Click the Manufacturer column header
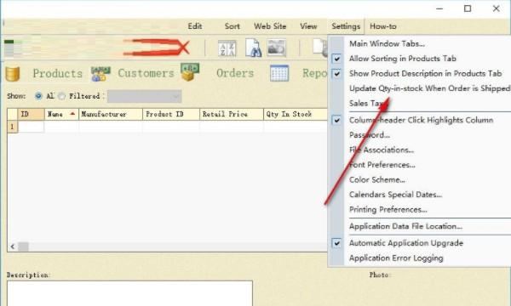The height and width of the screenshot is (306, 511). click(x=111, y=114)
